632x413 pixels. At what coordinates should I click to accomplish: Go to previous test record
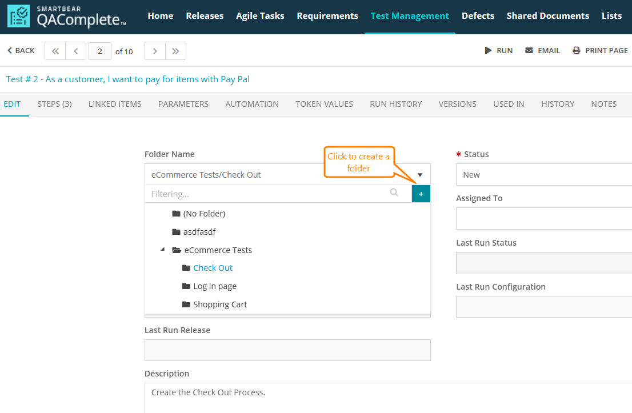[x=75, y=51]
